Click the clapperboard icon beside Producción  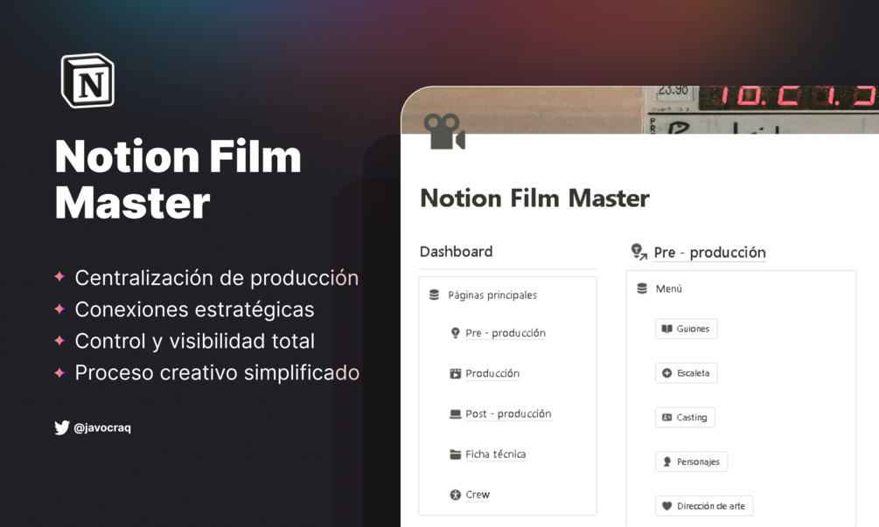click(455, 373)
